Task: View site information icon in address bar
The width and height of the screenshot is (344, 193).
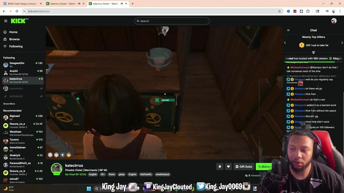Action: (x=24, y=11)
